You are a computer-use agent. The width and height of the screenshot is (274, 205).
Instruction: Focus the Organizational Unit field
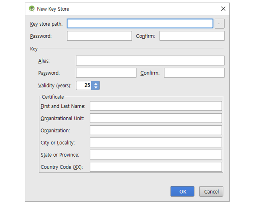click(x=156, y=118)
